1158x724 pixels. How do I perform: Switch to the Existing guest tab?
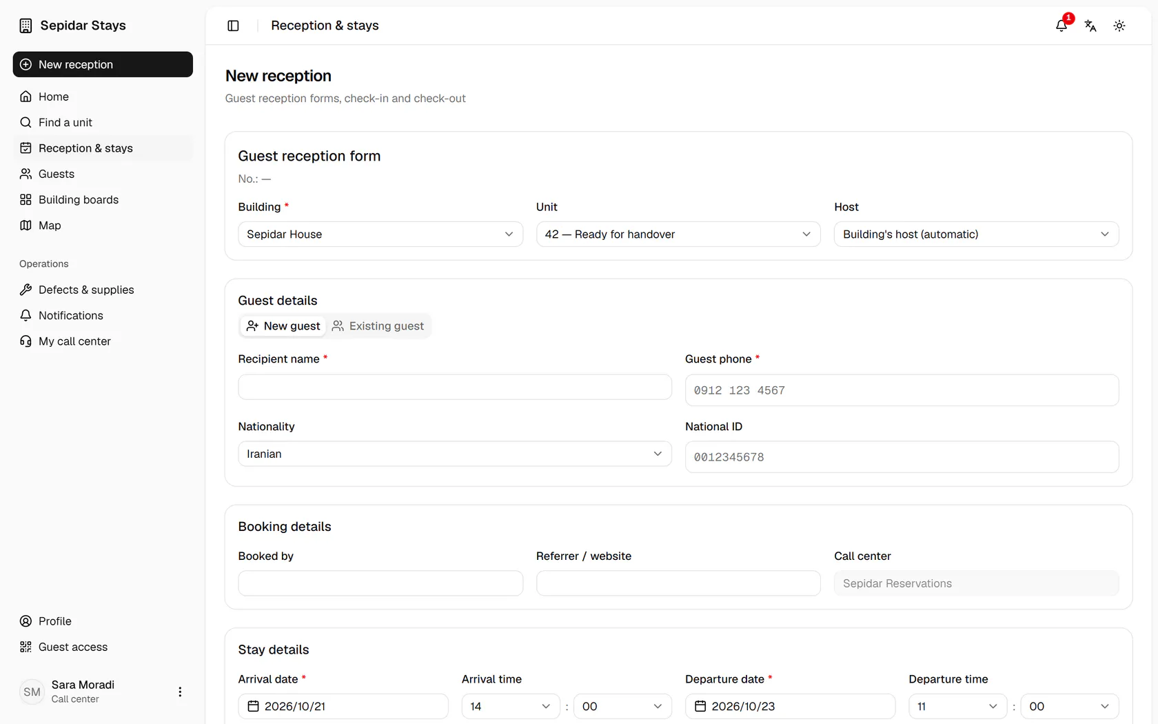pyautogui.click(x=378, y=326)
